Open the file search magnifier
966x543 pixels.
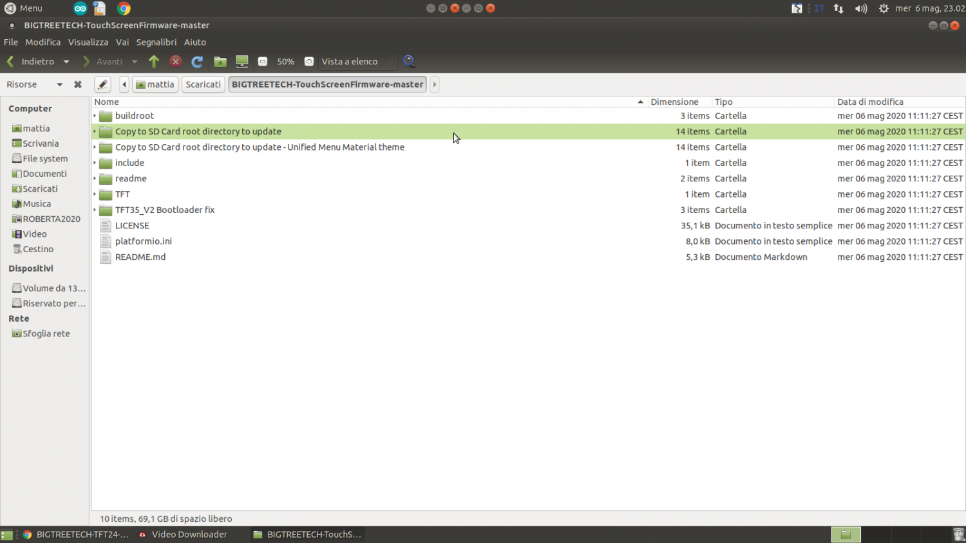pyautogui.click(x=409, y=61)
